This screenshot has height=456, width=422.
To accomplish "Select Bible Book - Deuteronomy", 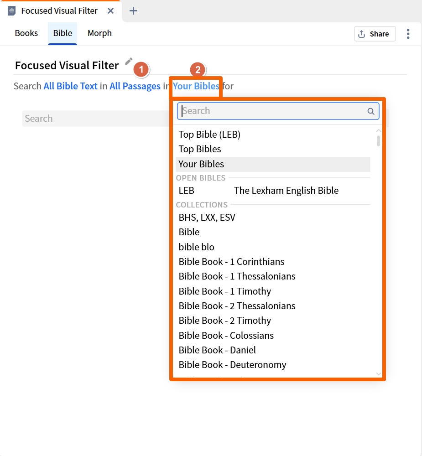I will click(273, 365).
